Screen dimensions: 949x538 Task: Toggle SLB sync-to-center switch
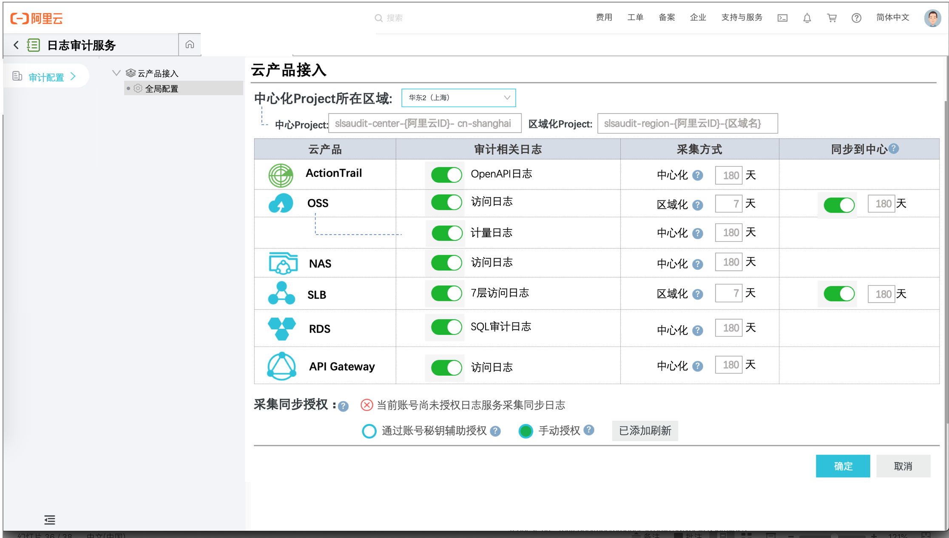(839, 294)
